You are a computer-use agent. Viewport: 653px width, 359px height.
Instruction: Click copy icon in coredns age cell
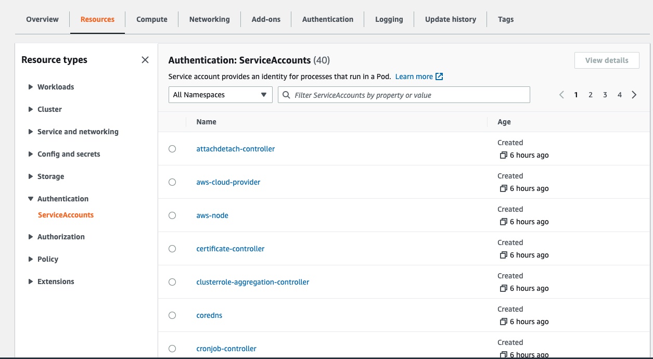click(x=503, y=322)
